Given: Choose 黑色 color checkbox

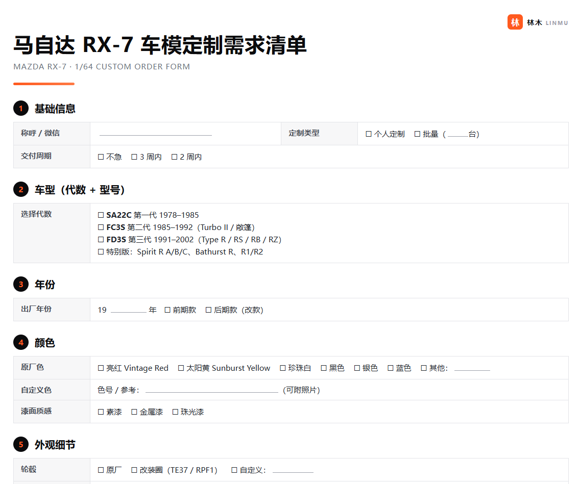Looking at the screenshot, I should click(324, 368).
